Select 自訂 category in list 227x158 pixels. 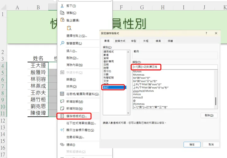point(114,87)
